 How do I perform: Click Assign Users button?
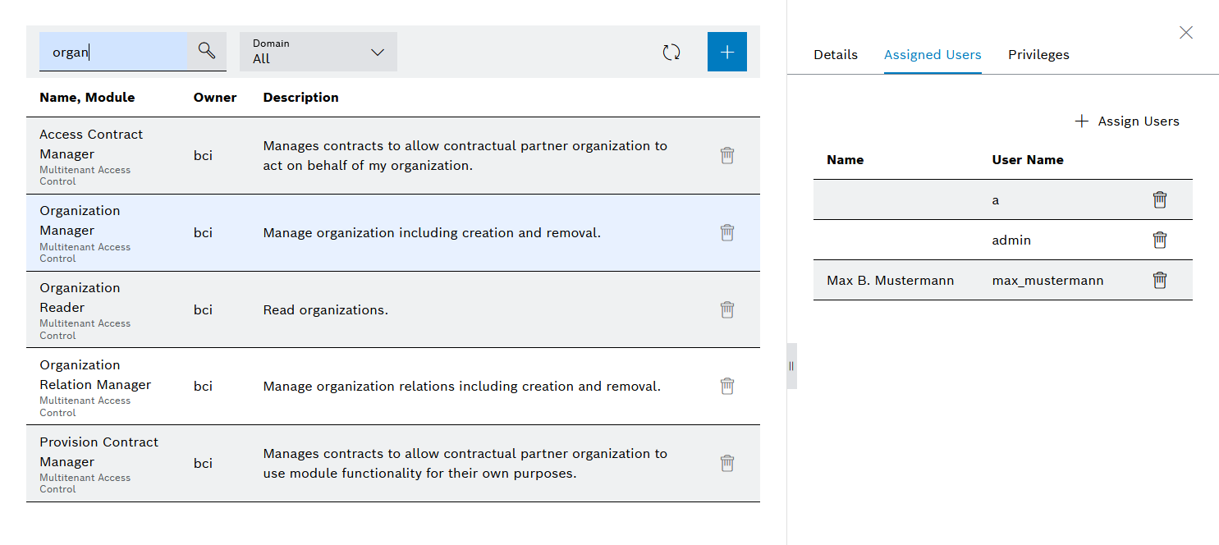point(1127,121)
